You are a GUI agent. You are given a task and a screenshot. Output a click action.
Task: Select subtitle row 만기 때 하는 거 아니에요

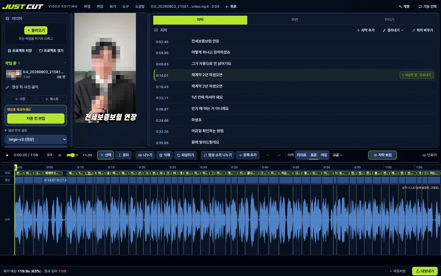click(x=295, y=109)
